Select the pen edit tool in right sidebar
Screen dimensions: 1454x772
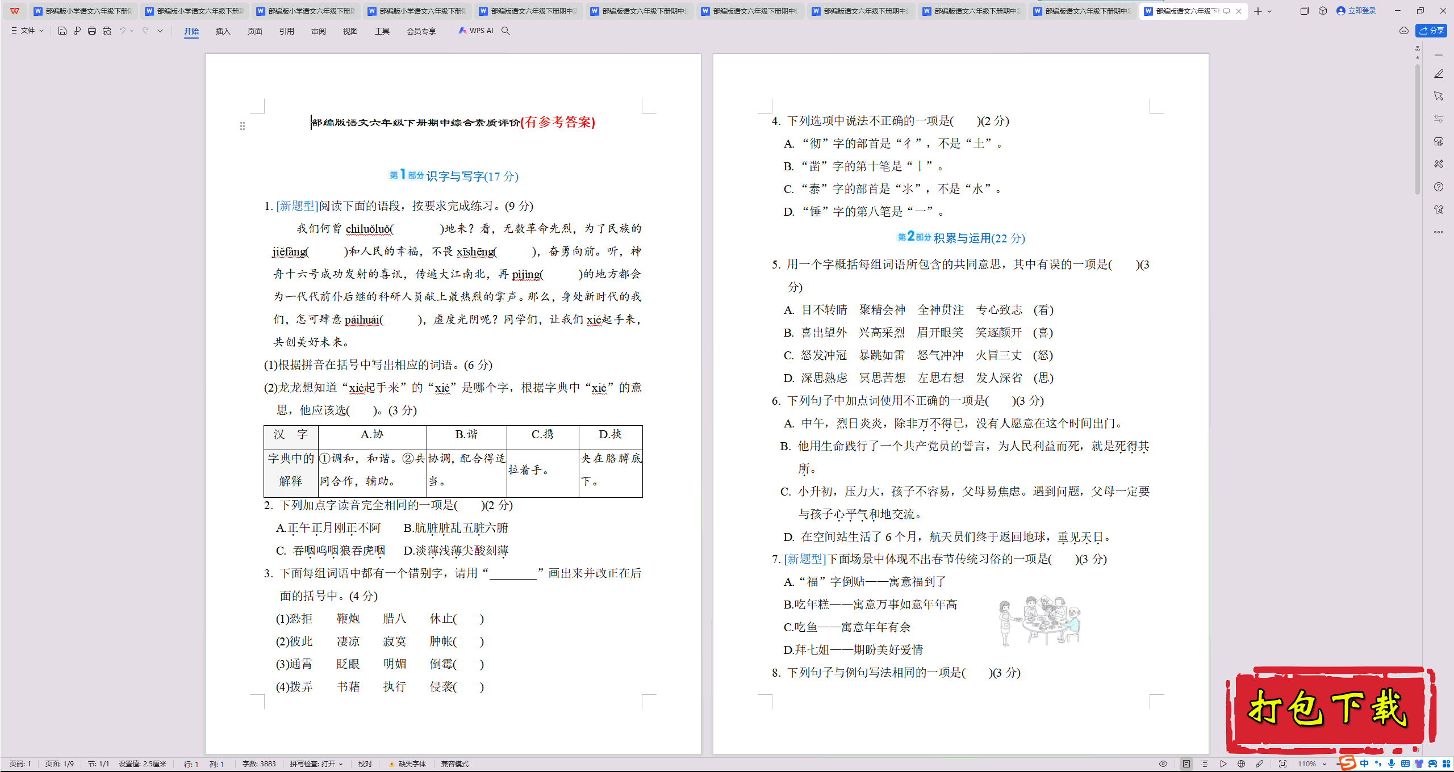pyautogui.click(x=1439, y=74)
